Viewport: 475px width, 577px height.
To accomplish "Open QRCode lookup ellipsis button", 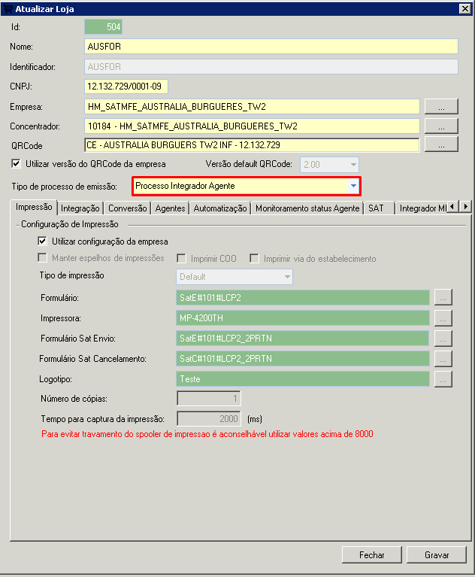I will [441, 144].
